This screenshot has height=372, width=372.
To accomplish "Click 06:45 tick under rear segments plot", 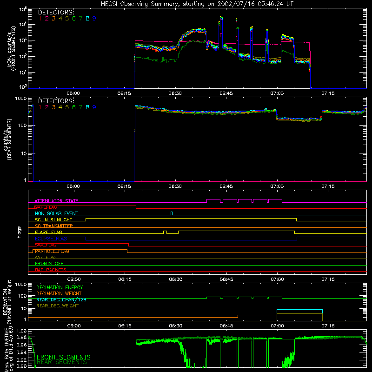I will tap(226, 186).
